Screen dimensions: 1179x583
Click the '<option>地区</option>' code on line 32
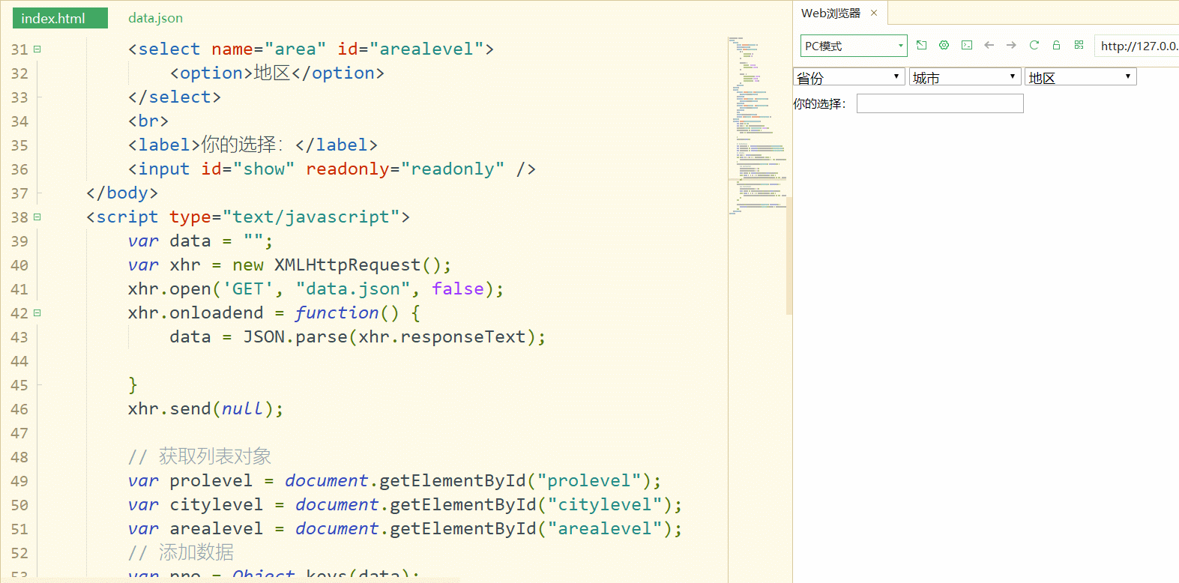(277, 73)
